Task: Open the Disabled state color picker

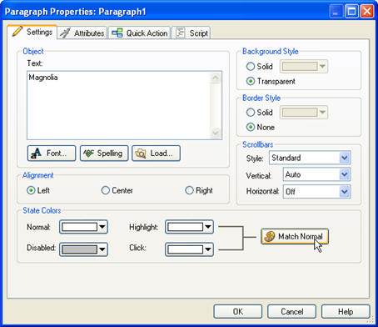Action: tap(83, 249)
